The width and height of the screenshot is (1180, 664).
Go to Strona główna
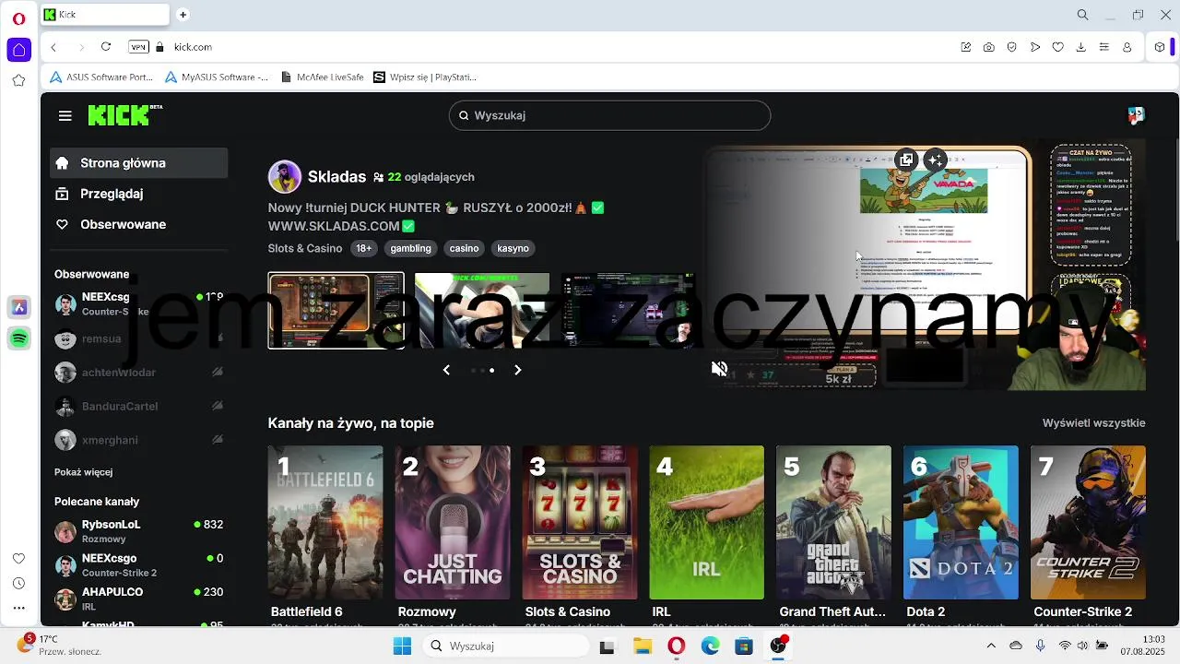click(138, 163)
